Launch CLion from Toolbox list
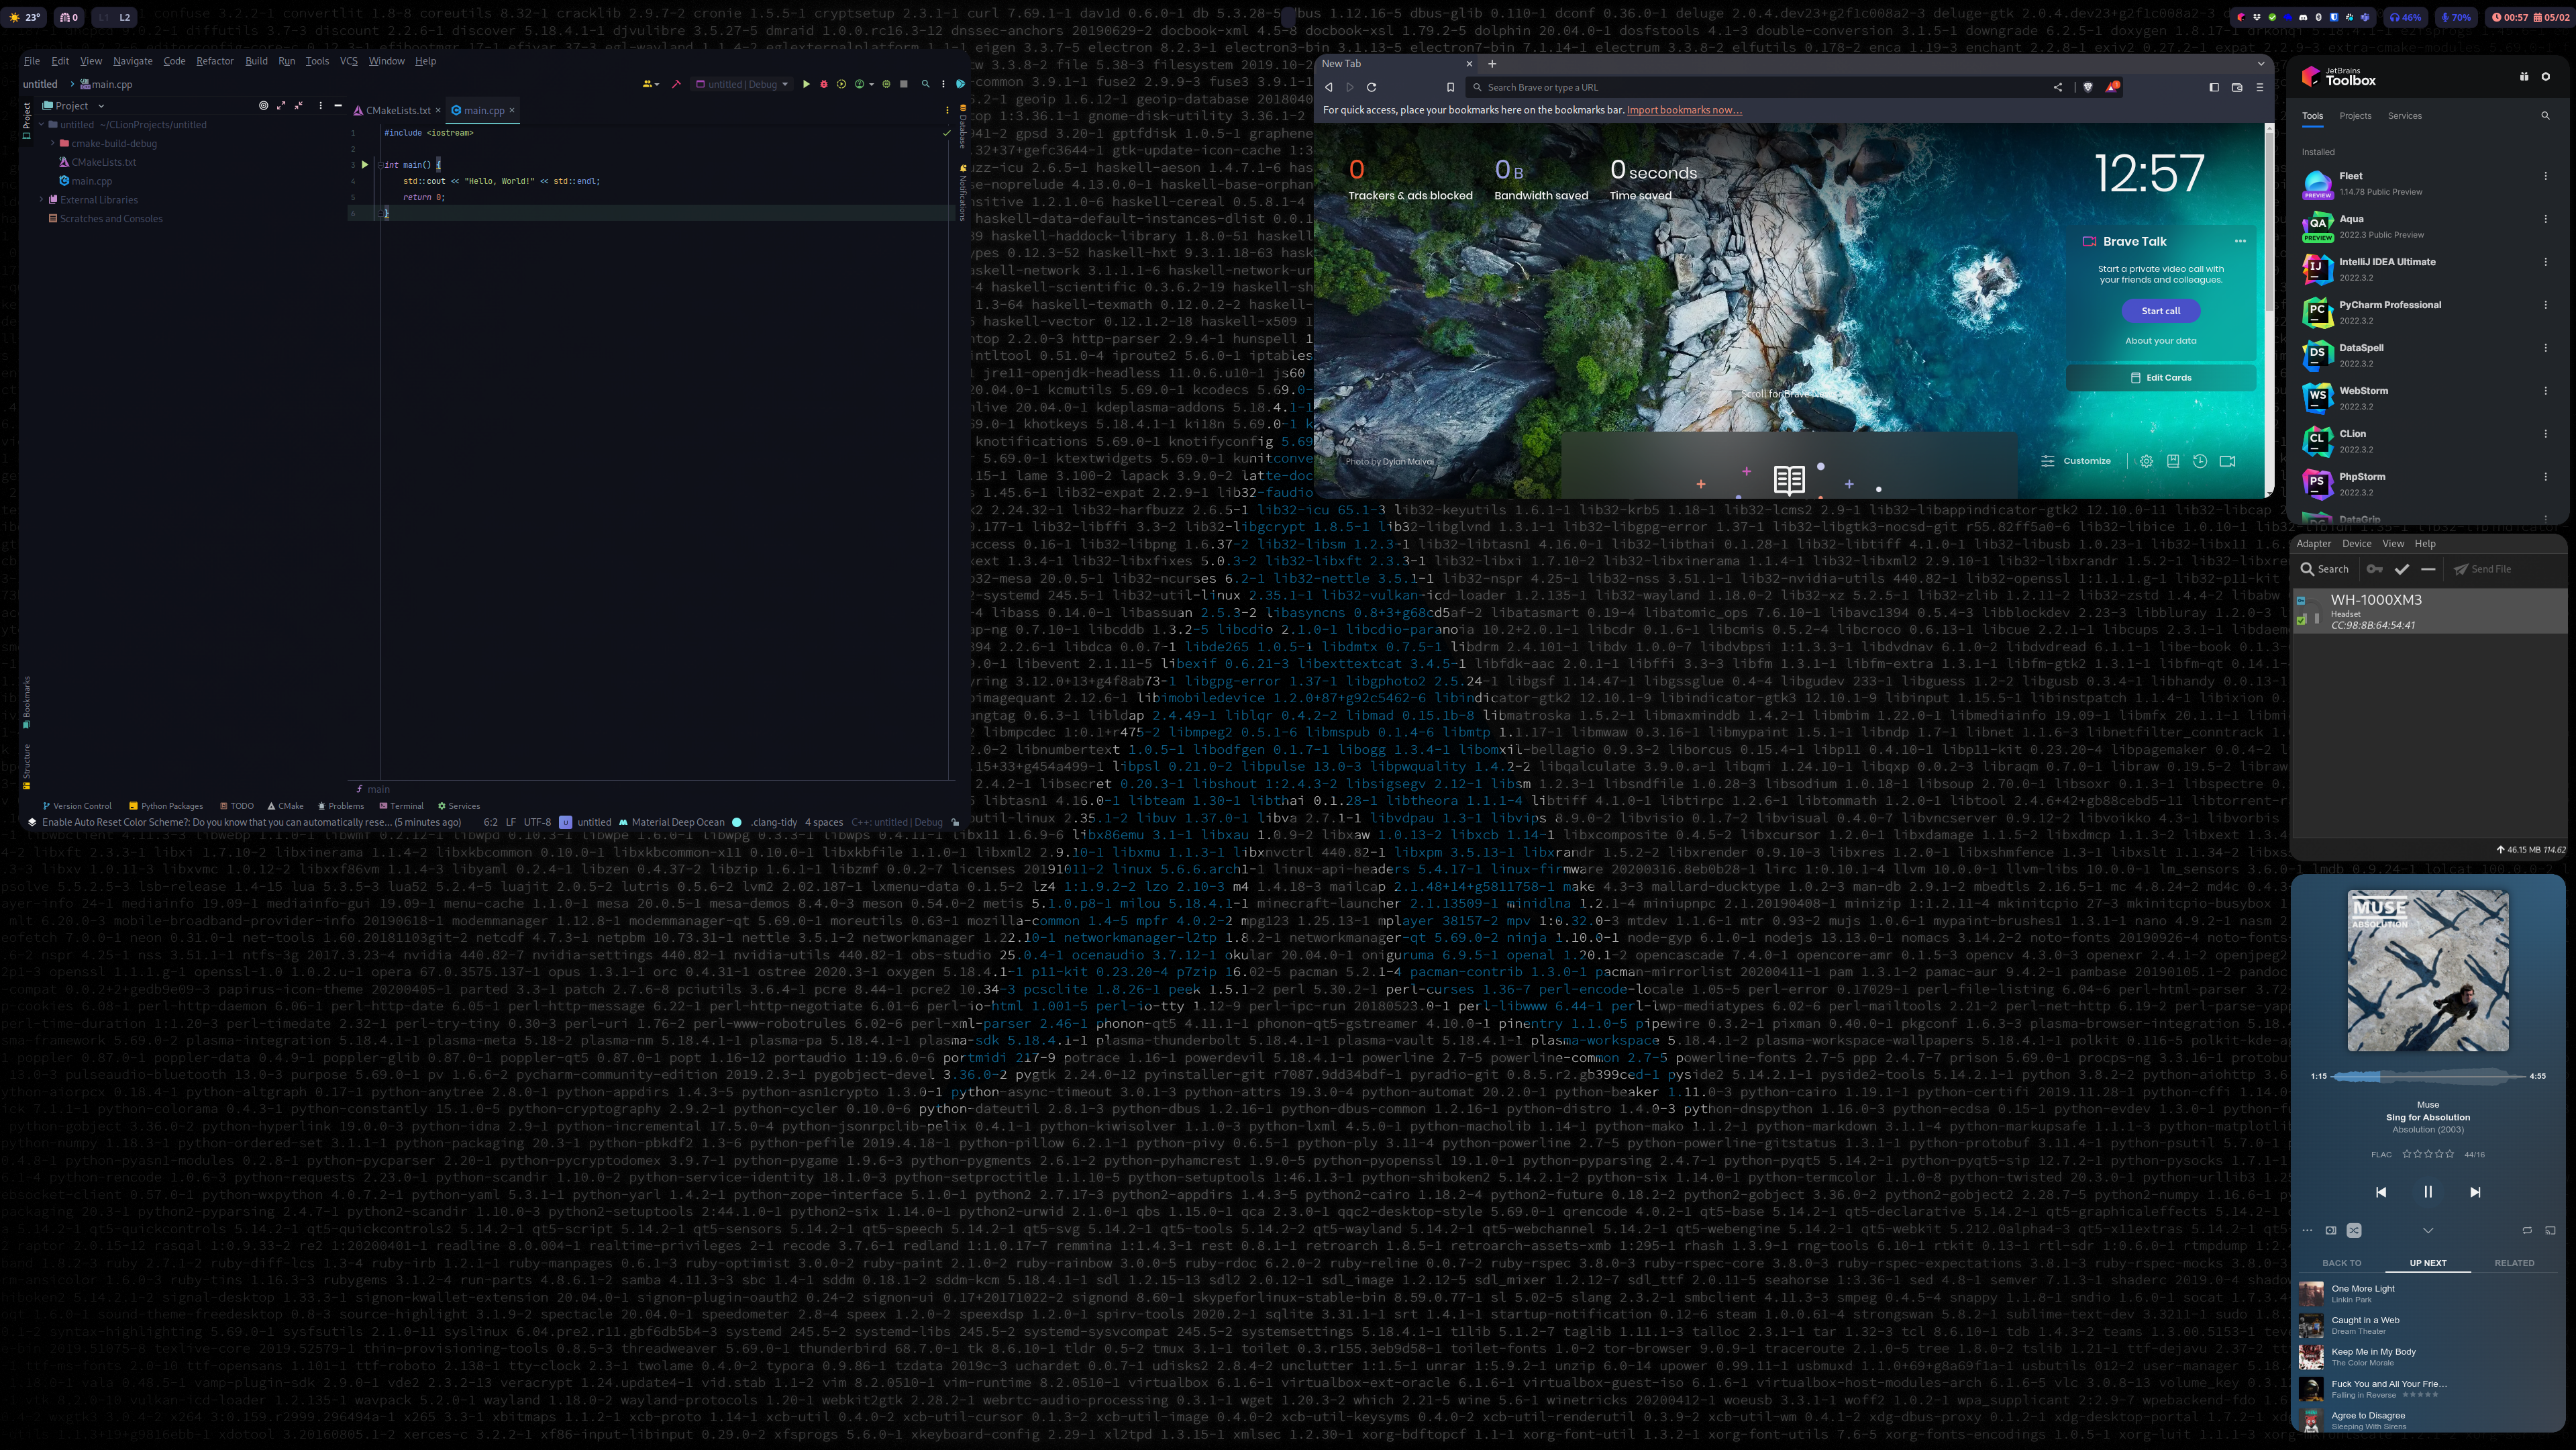The image size is (2576, 1450). click(x=2428, y=440)
